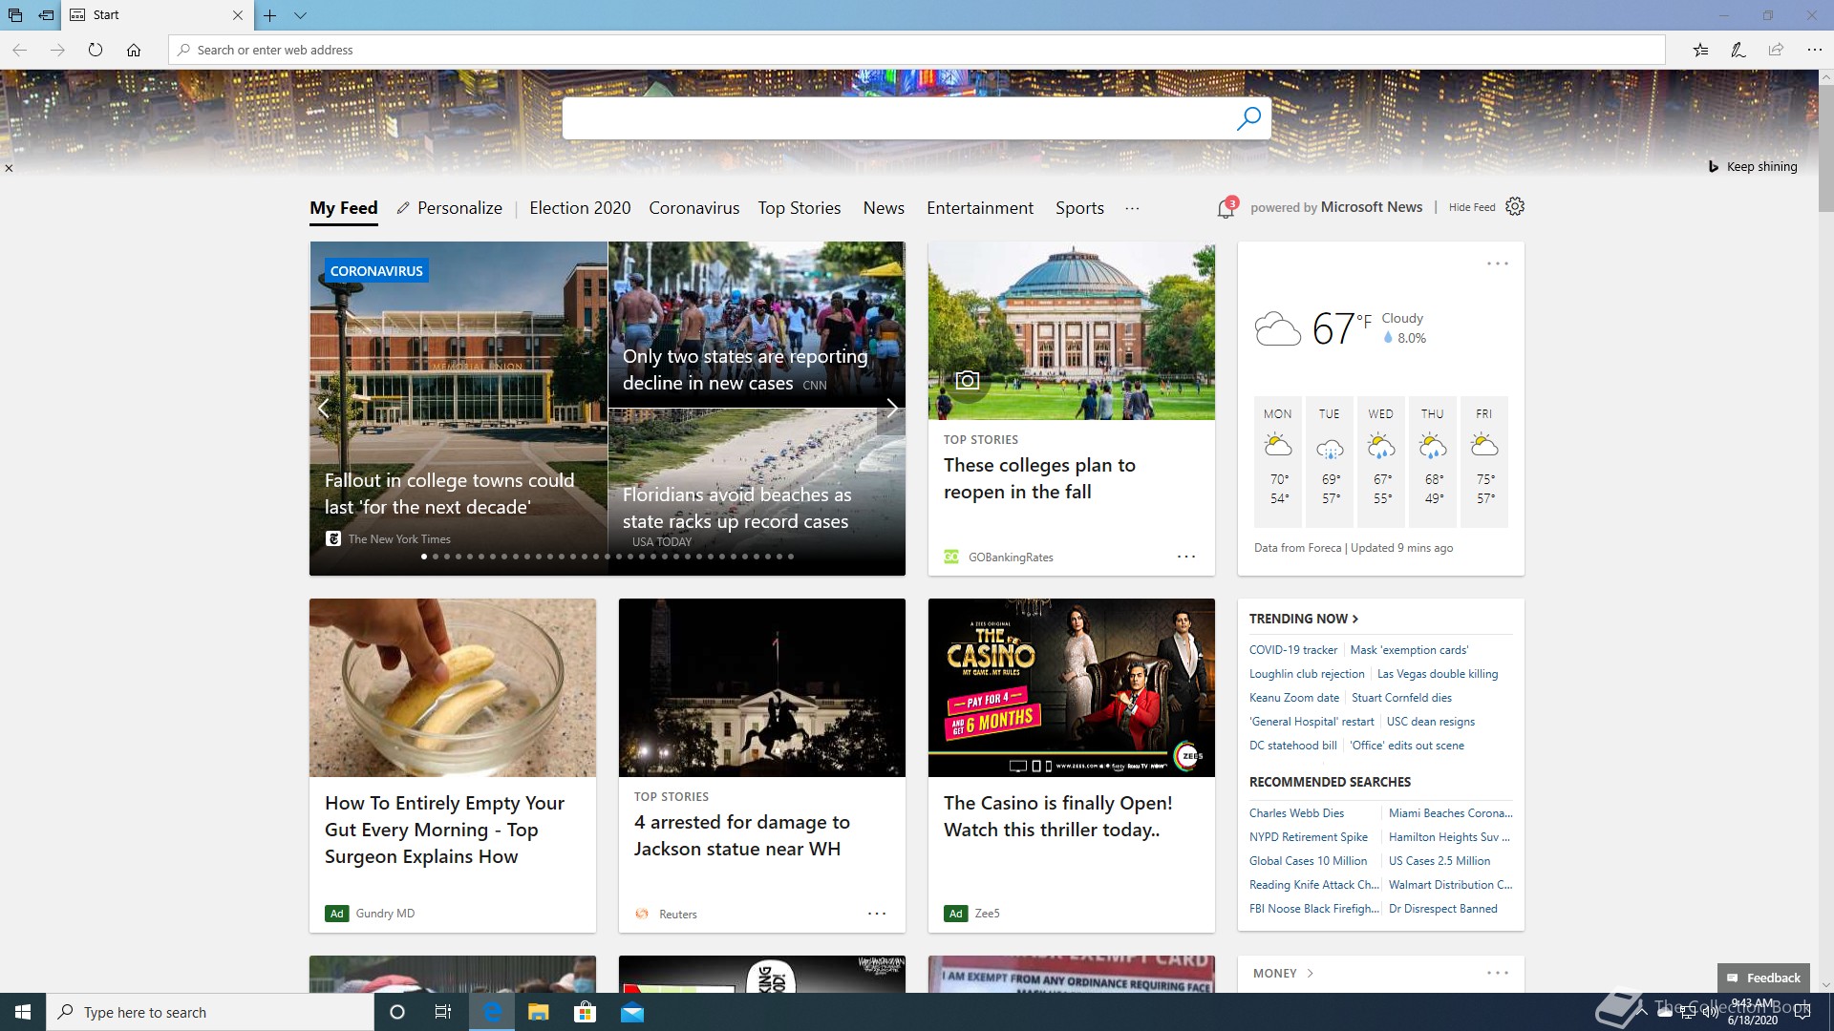Expand the tab preview chevron
The height and width of the screenshot is (1031, 1834).
(300, 15)
